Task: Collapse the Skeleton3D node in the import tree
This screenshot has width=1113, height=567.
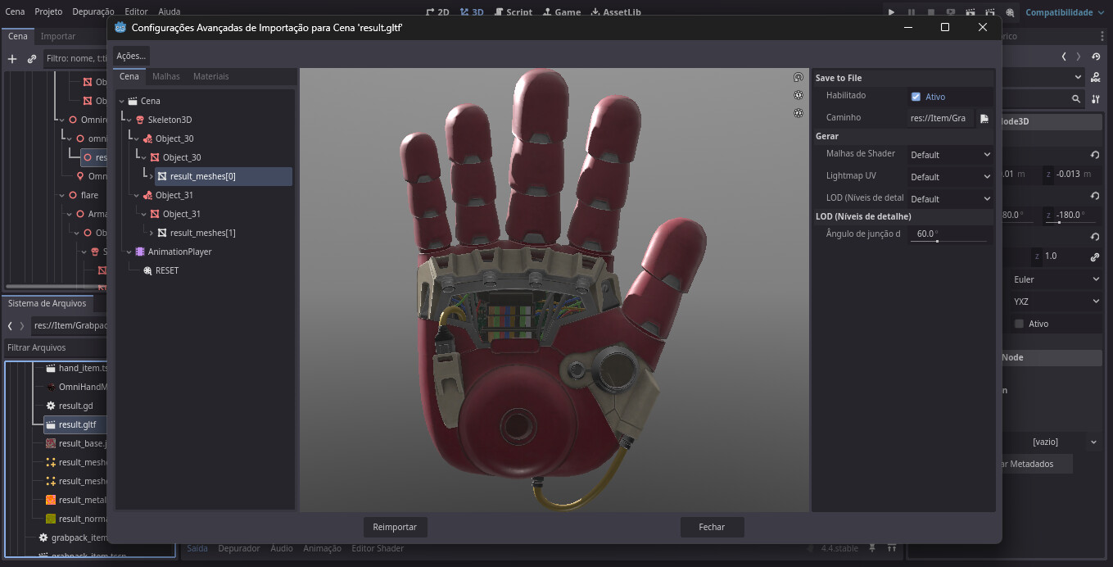Action: [x=129, y=120]
